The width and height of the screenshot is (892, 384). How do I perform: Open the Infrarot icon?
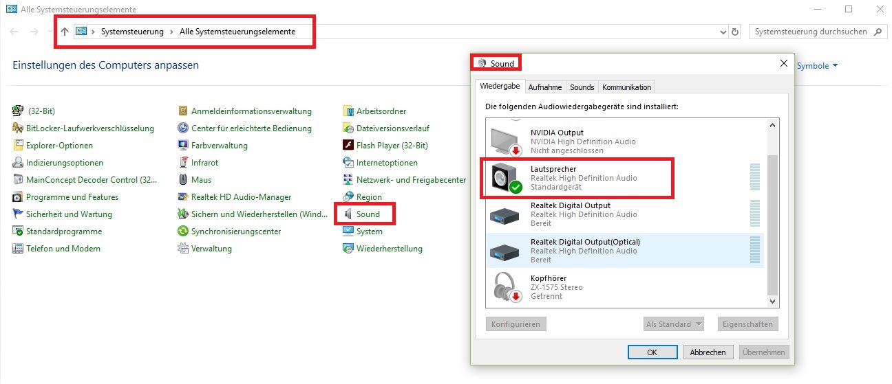coord(183,163)
